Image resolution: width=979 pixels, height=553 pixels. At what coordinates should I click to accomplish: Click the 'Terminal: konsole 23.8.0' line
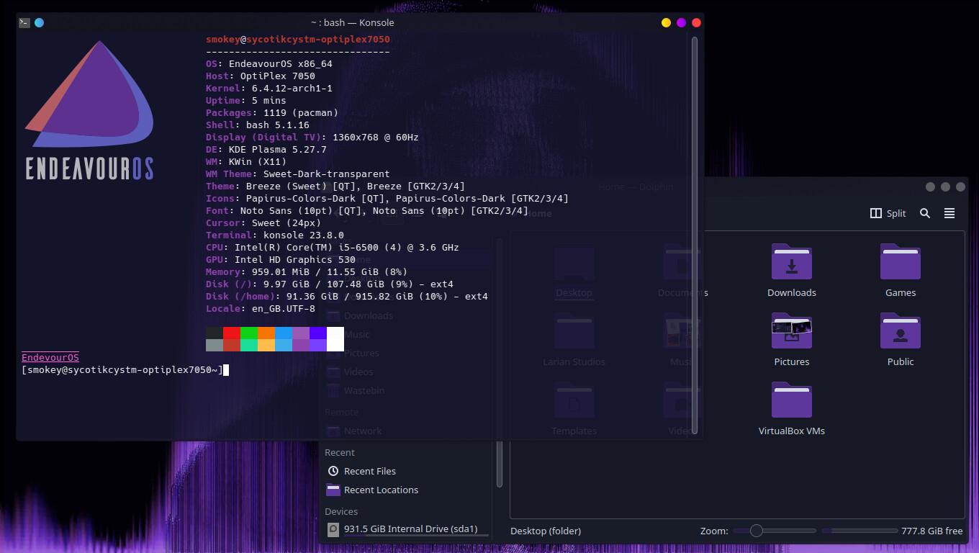pyautogui.click(x=275, y=235)
